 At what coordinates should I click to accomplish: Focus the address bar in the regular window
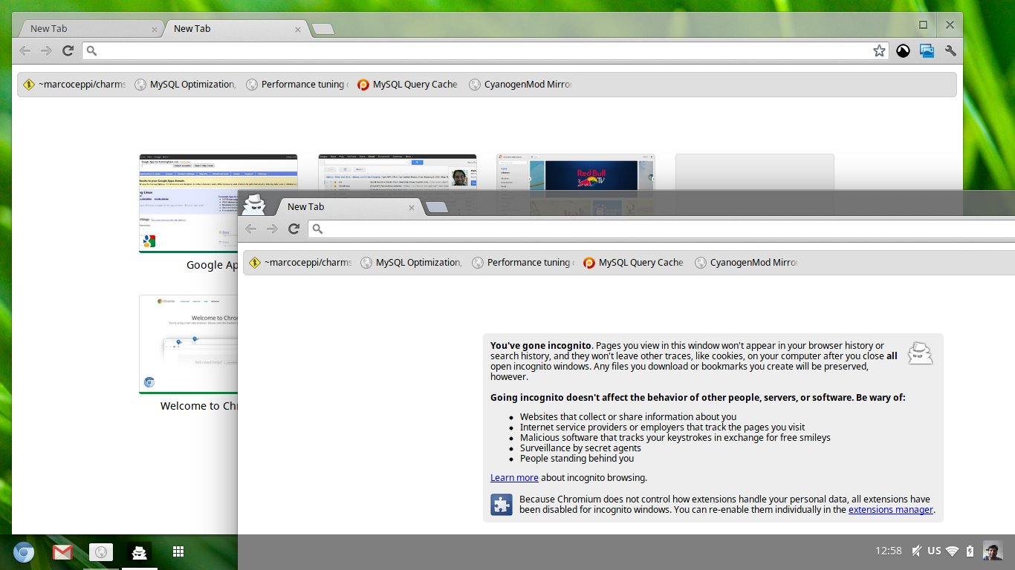(487, 50)
